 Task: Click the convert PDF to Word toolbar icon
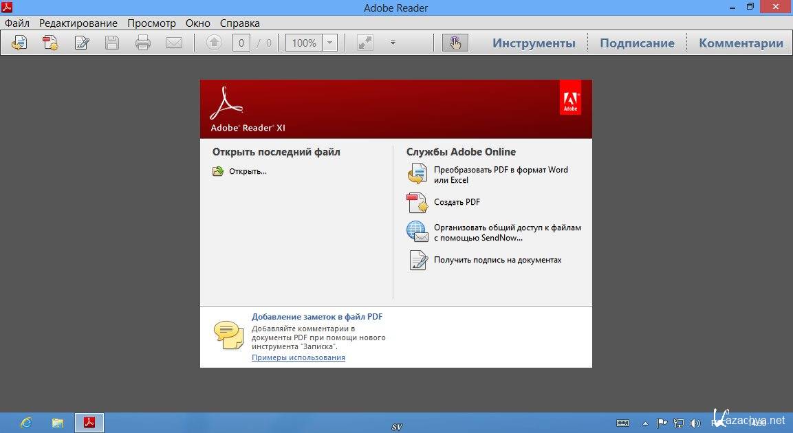point(19,43)
